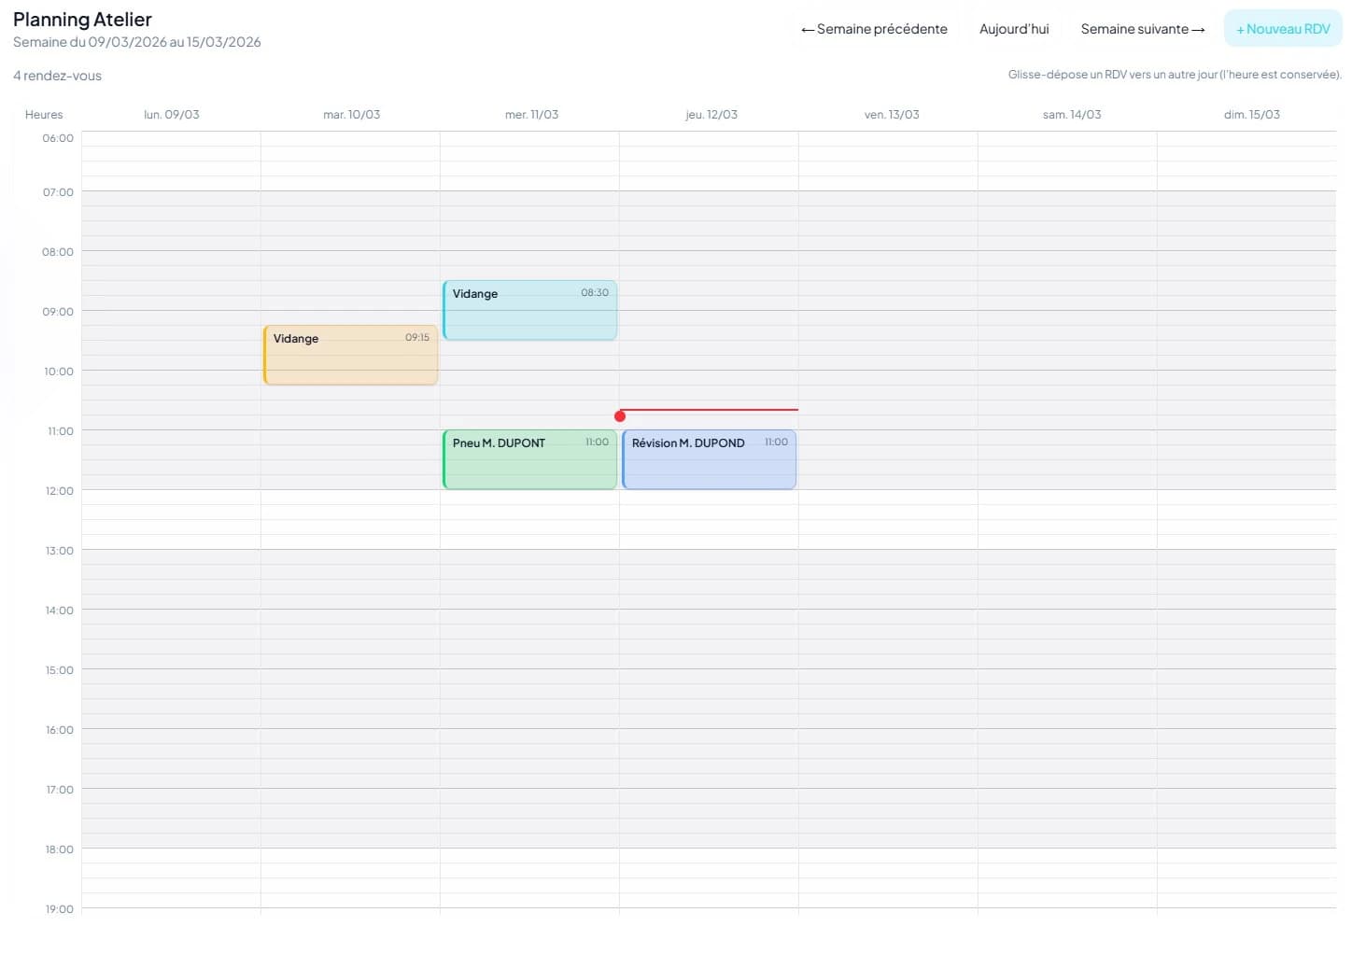The image size is (1366, 955).
Task: Click the 12:00 hour label on the left
Action: [58, 490]
